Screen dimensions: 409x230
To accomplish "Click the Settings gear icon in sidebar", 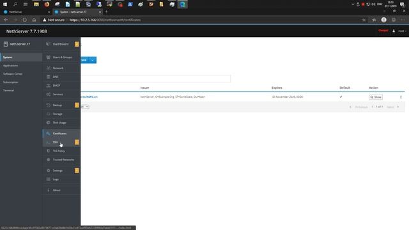I will [49, 171].
